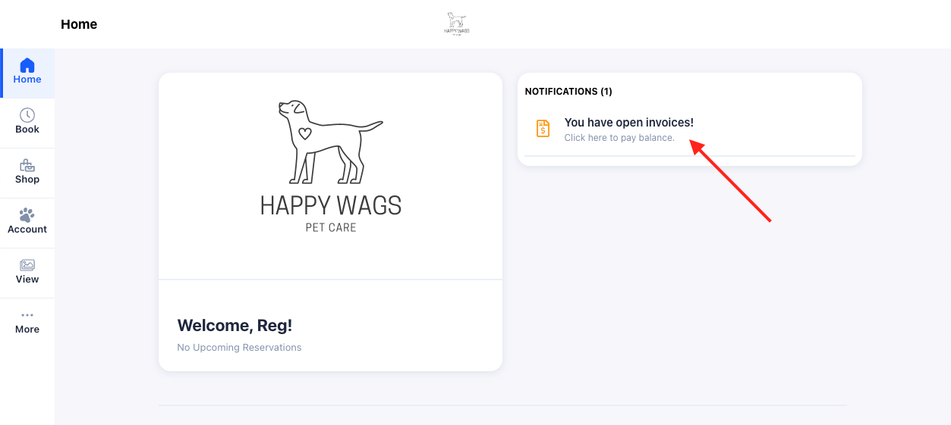Click the Home page title at top
Image resolution: width=951 pixels, height=425 pixels.
79,24
